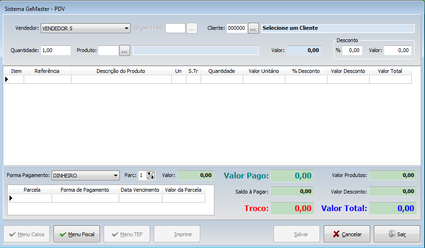The height and width of the screenshot is (248, 425).
Task: Select the Valor Unitário column header
Action: click(x=264, y=71)
